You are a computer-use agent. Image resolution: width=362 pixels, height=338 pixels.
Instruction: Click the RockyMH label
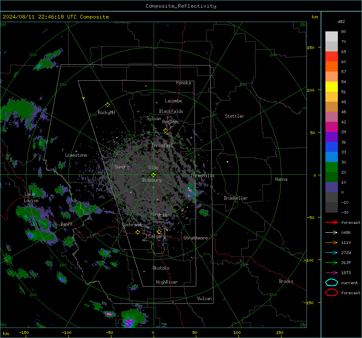pos(106,113)
